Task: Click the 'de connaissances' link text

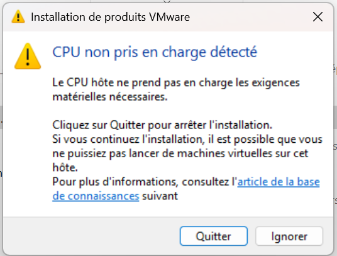Action: pos(96,196)
